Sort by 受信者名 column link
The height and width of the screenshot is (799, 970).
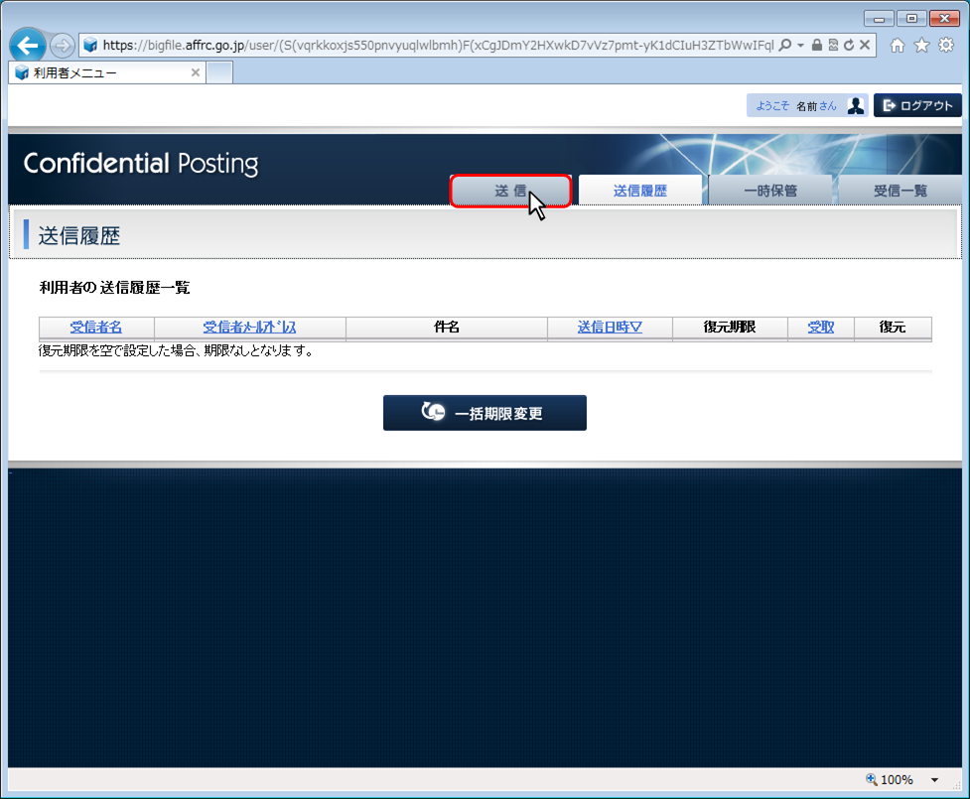click(96, 328)
